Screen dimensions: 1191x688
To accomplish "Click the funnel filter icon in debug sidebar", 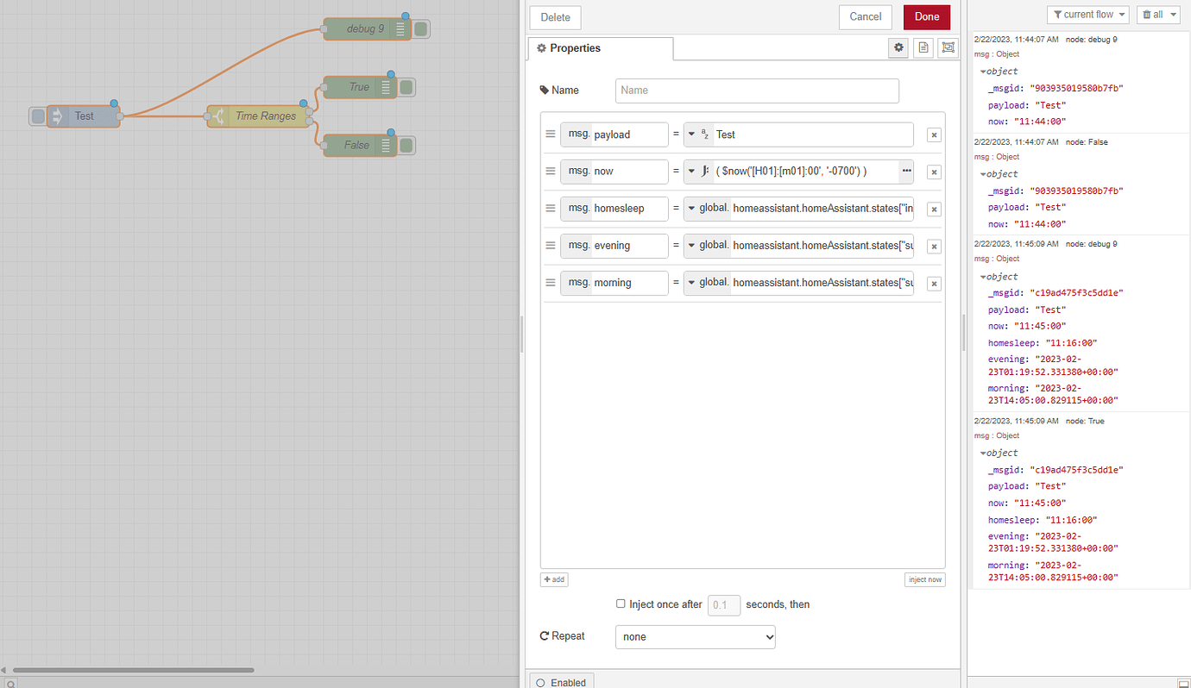I will coord(1057,14).
